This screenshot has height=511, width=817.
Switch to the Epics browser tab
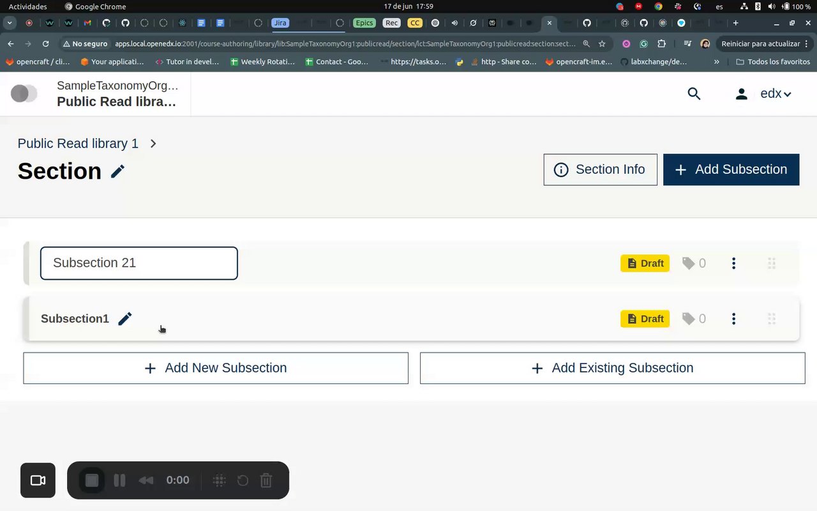(364, 23)
